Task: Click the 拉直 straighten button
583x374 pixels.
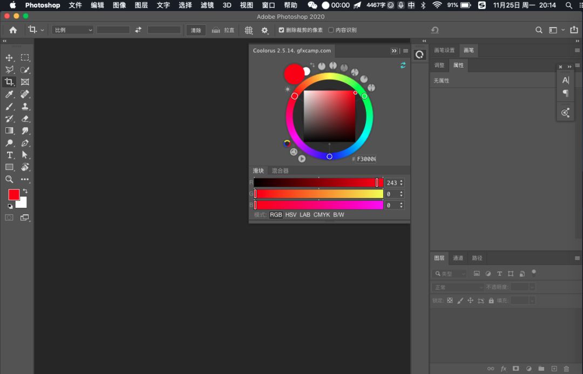Action: [x=223, y=30]
